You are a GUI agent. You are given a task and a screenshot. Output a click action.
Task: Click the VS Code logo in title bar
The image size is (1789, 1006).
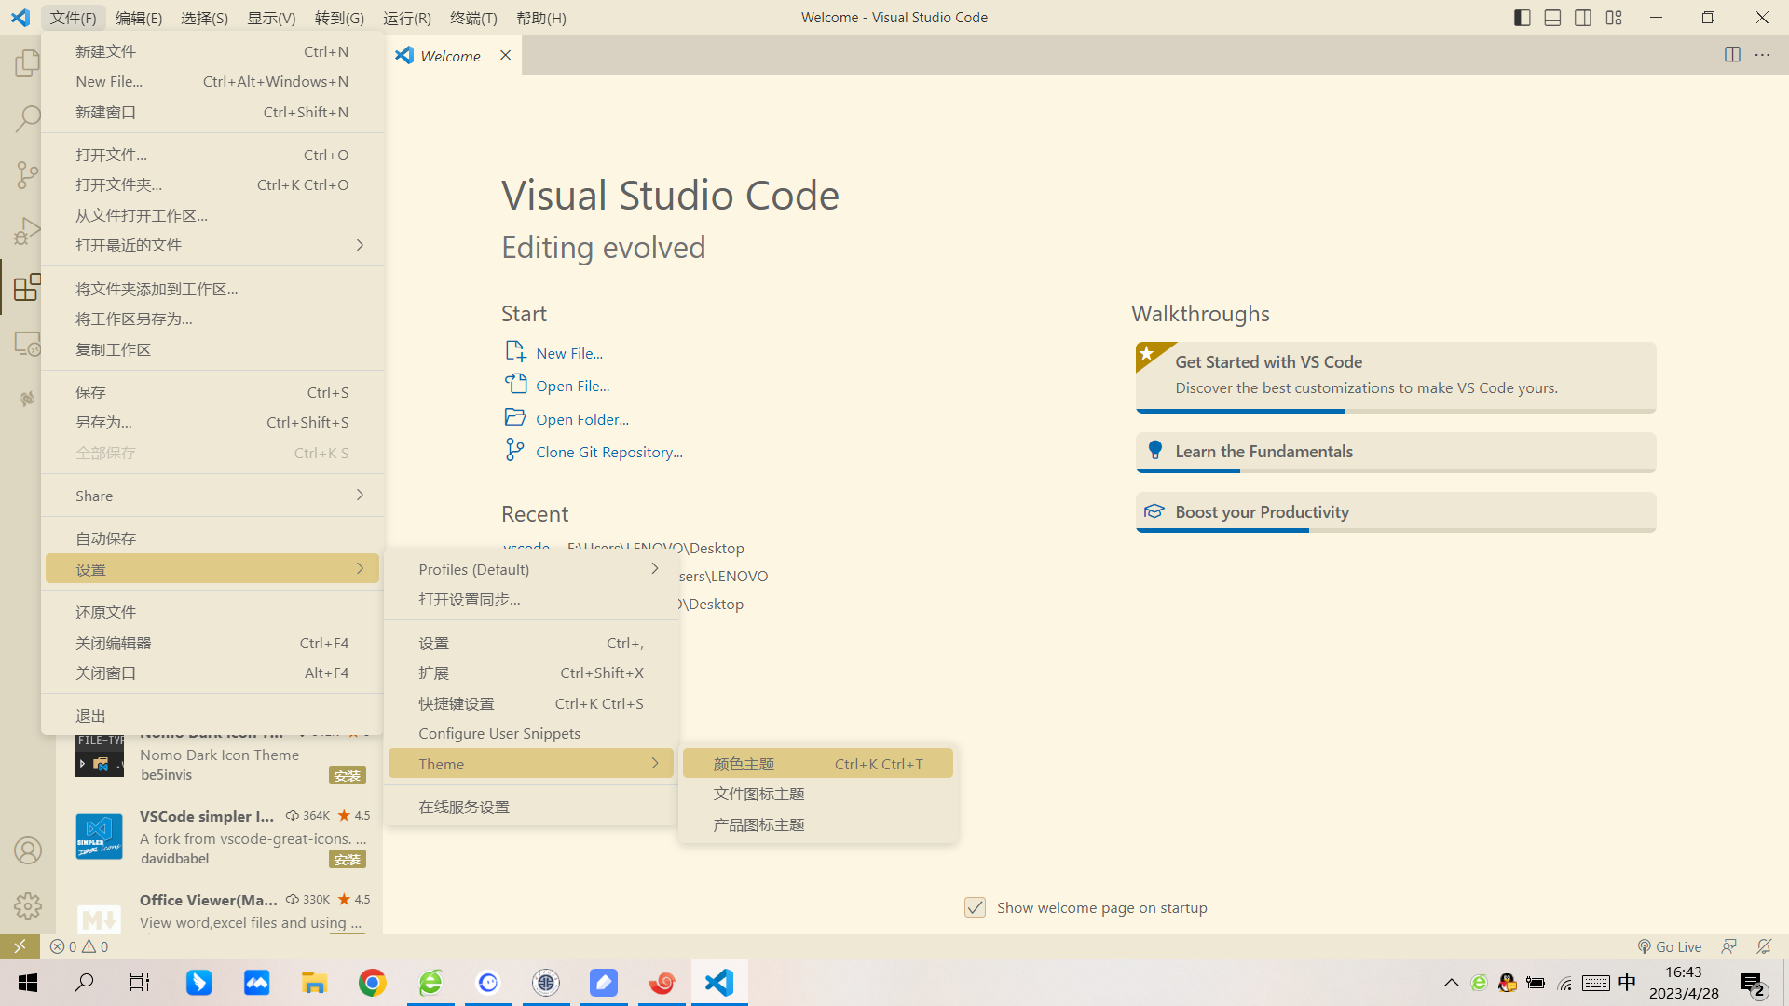tap(20, 18)
